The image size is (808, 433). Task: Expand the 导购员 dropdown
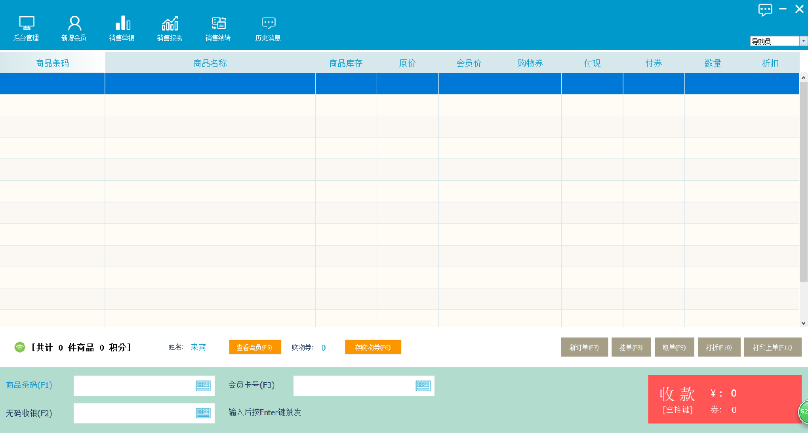point(803,41)
